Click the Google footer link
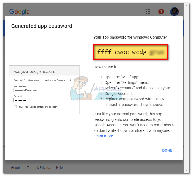 (x=16, y=168)
